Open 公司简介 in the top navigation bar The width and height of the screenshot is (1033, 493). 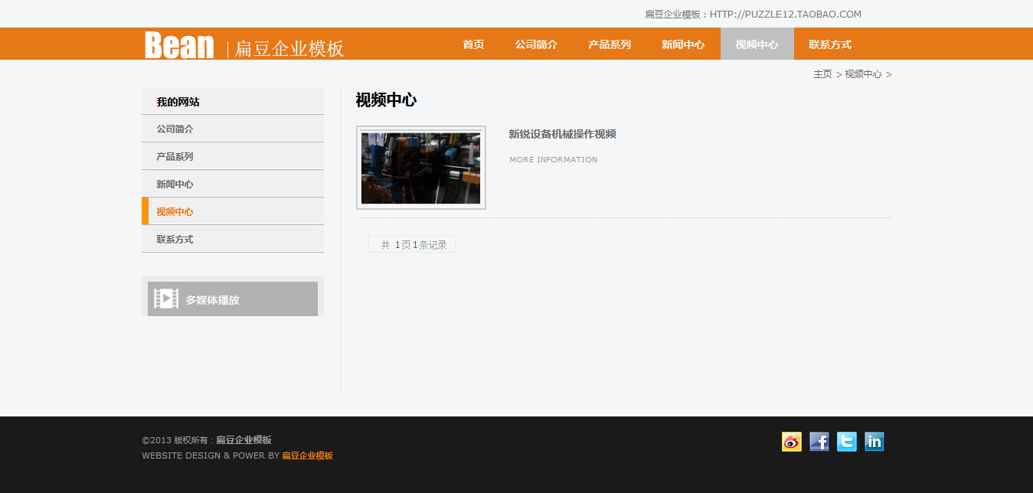tap(536, 44)
